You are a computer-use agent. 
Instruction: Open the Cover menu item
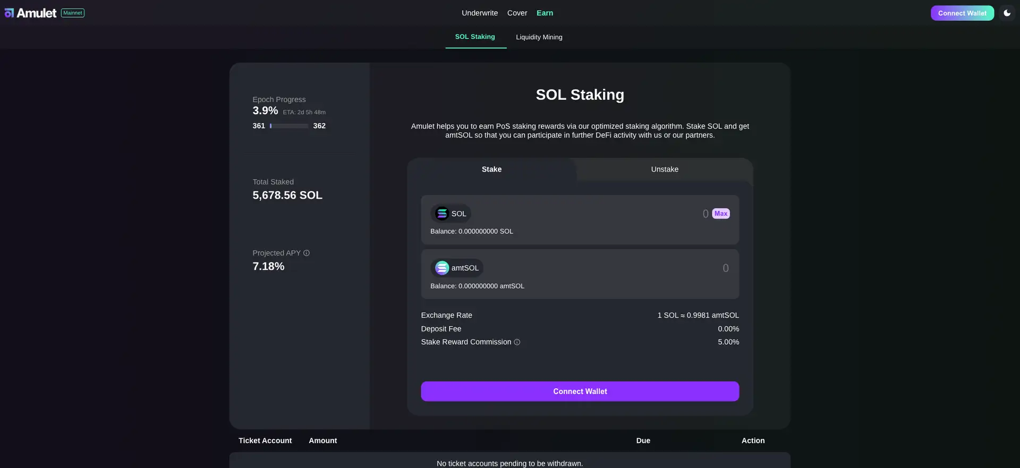(517, 13)
